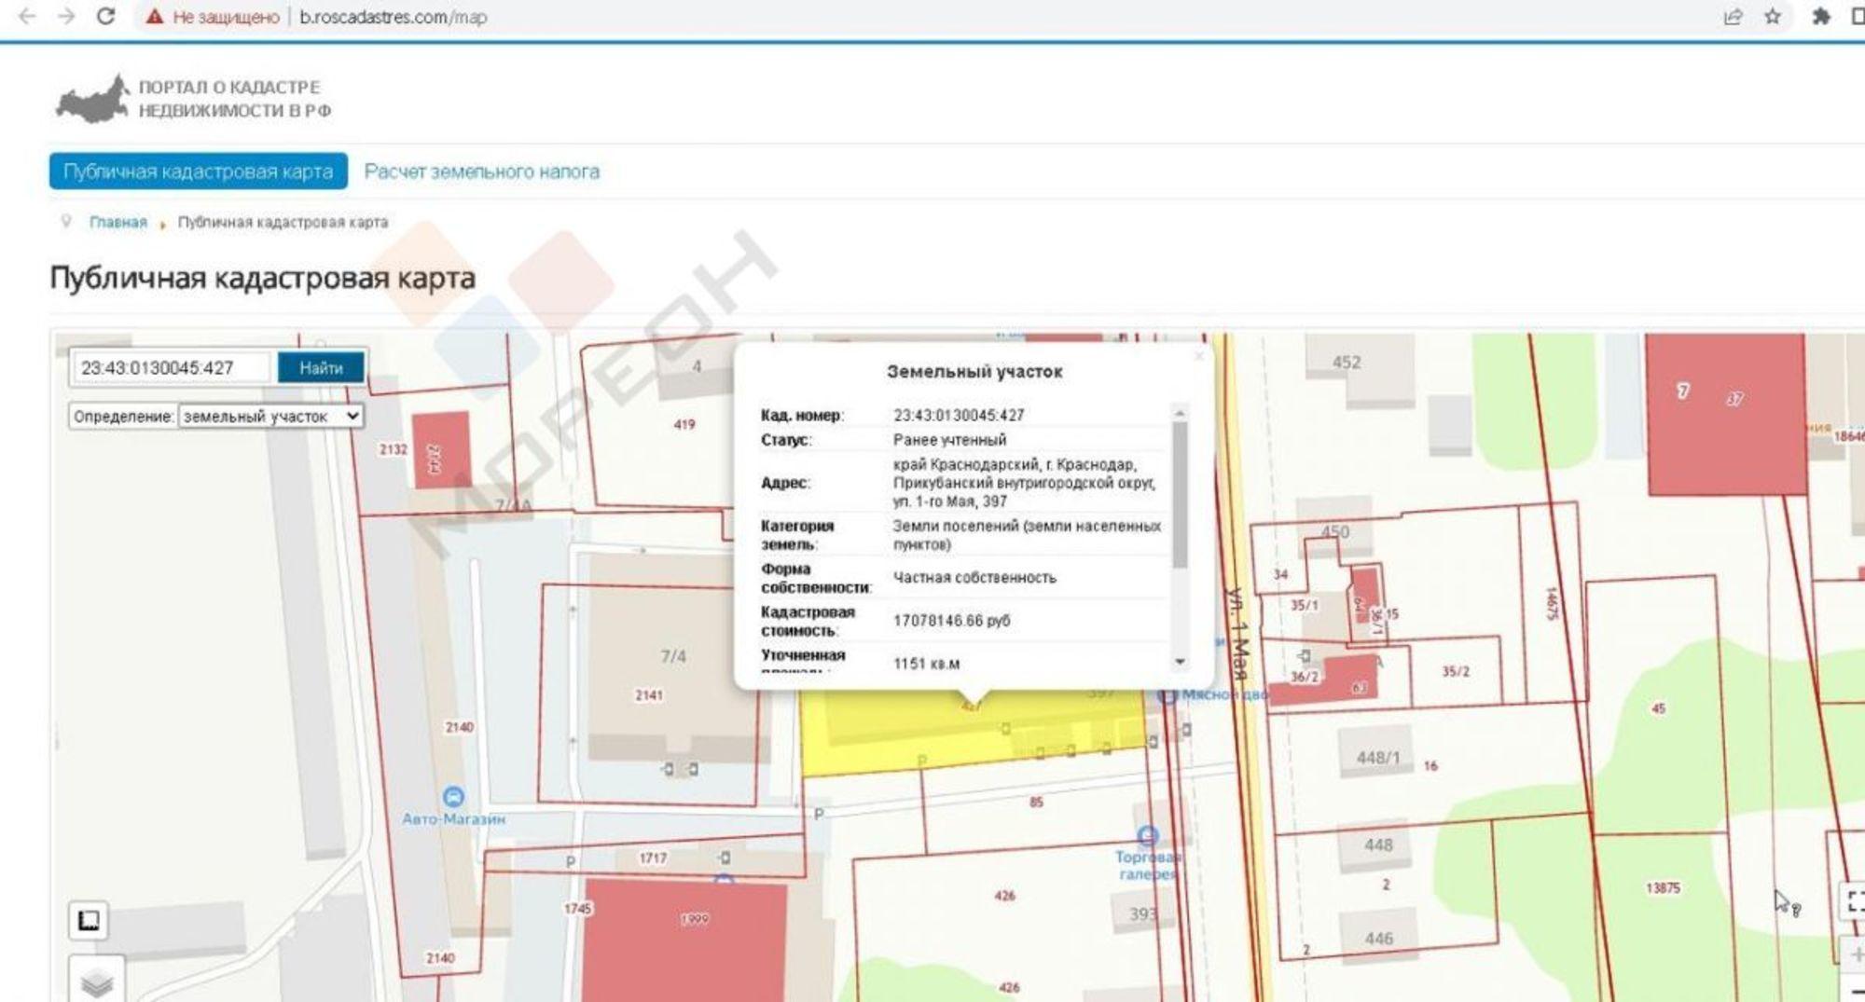Image resolution: width=1865 pixels, height=1002 pixels.
Task: Click the Авто-Магазин map marker
Action: click(x=453, y=797)
